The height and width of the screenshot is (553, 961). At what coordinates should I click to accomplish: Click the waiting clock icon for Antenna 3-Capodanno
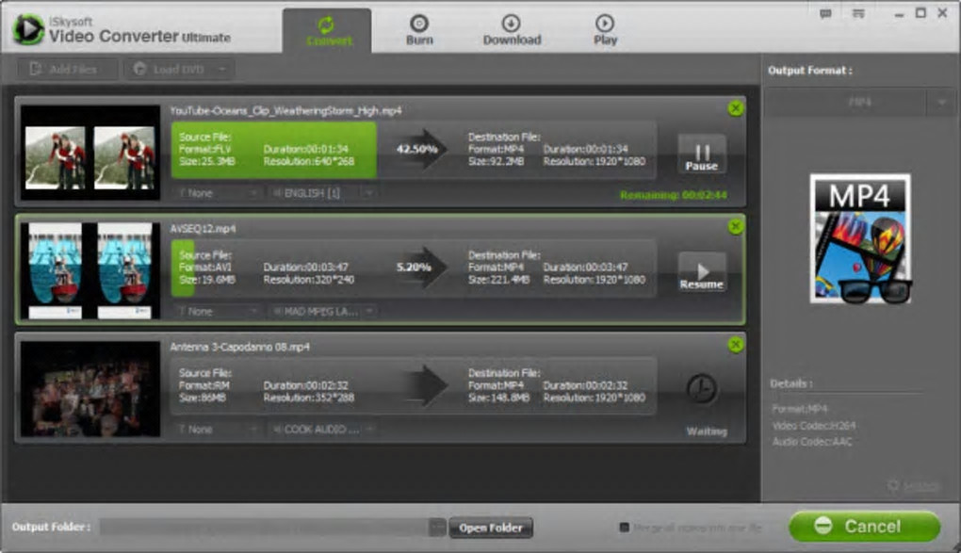click(x=702, y=389)
